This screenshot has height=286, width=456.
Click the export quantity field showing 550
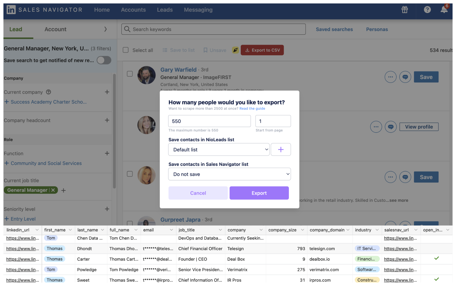coord(209,121)
